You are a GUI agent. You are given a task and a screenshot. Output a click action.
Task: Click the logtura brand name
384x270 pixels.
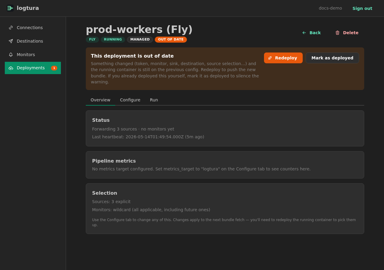pyautogui.click(x=28, y=8)
